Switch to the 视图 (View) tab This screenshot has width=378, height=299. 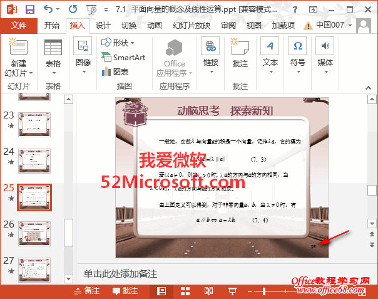click(x=254, y=25)
